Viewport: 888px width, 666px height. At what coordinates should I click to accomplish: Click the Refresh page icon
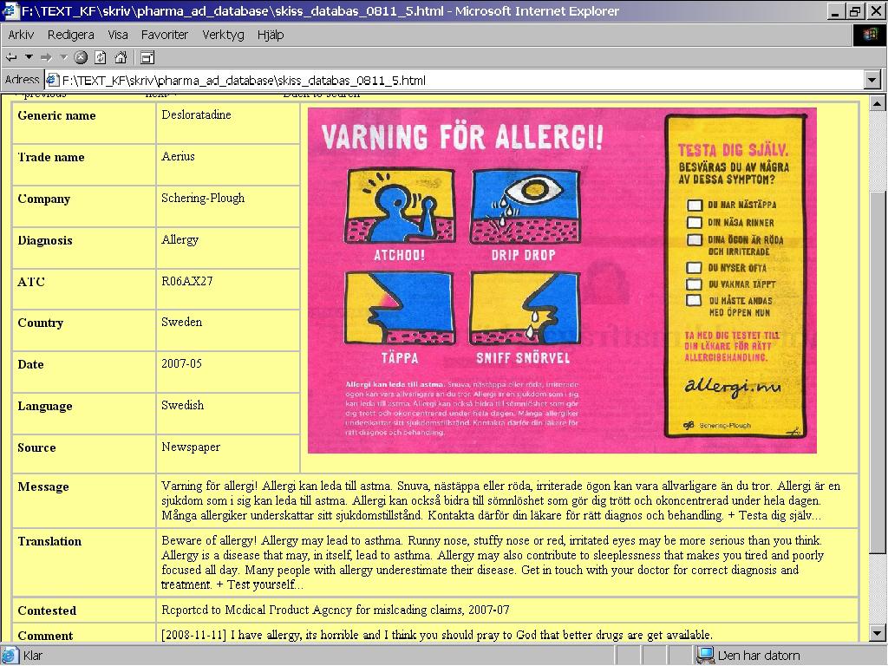101,57
